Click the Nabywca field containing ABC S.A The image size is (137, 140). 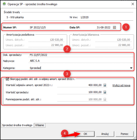[81, 61]
